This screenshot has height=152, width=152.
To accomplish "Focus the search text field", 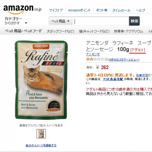I will [x=101, y=21].
